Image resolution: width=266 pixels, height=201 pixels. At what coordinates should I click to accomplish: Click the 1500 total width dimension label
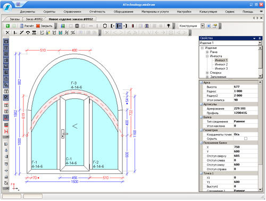[74, 182]
